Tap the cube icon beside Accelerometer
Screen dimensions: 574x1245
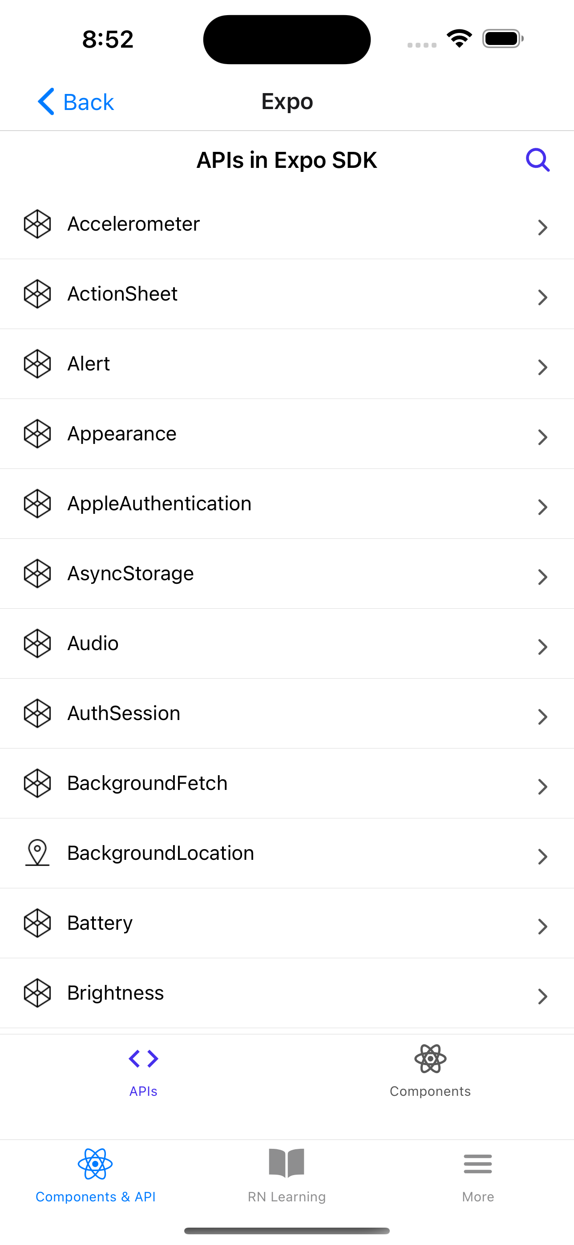click(37, 224)
